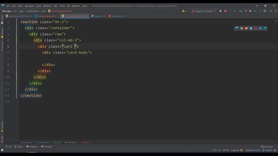Click the Git branch update icon
The width and height of the screenshot is (278, 156).
coord(246,11)
